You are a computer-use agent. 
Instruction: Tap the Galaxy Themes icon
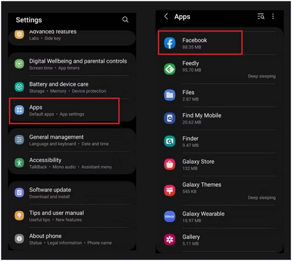tap(170, 190)
